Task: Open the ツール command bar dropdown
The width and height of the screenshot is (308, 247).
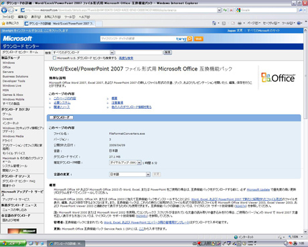Action: coord(289,23)
